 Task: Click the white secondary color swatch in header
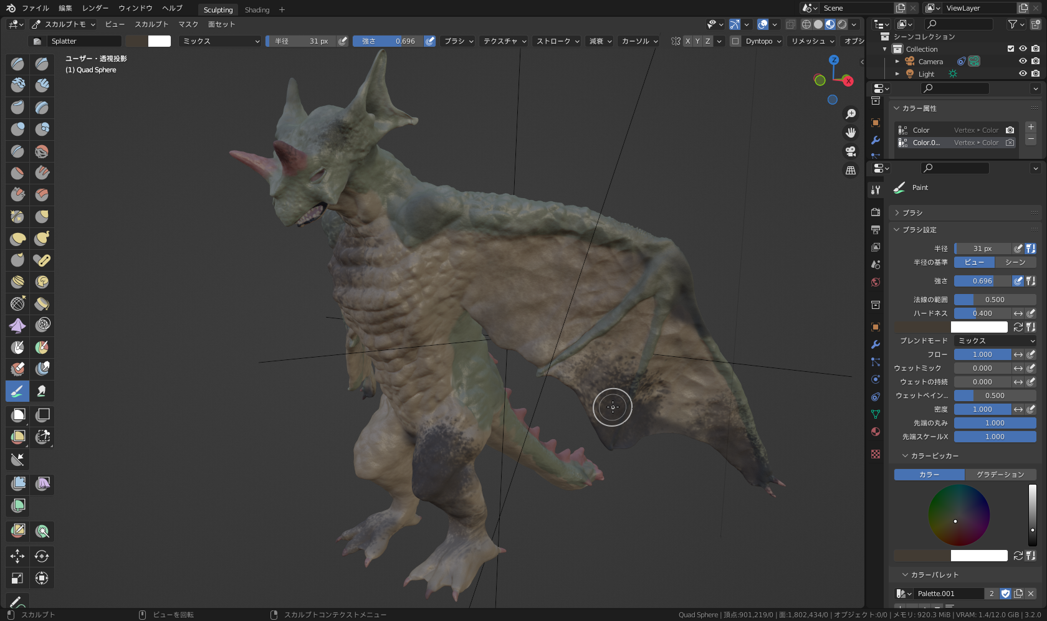[159, 41]
